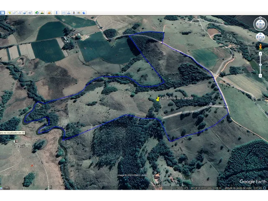Click the streaming status circle bottom right
Viewport: 268px width, 201px height.
[x=265, y=188]
